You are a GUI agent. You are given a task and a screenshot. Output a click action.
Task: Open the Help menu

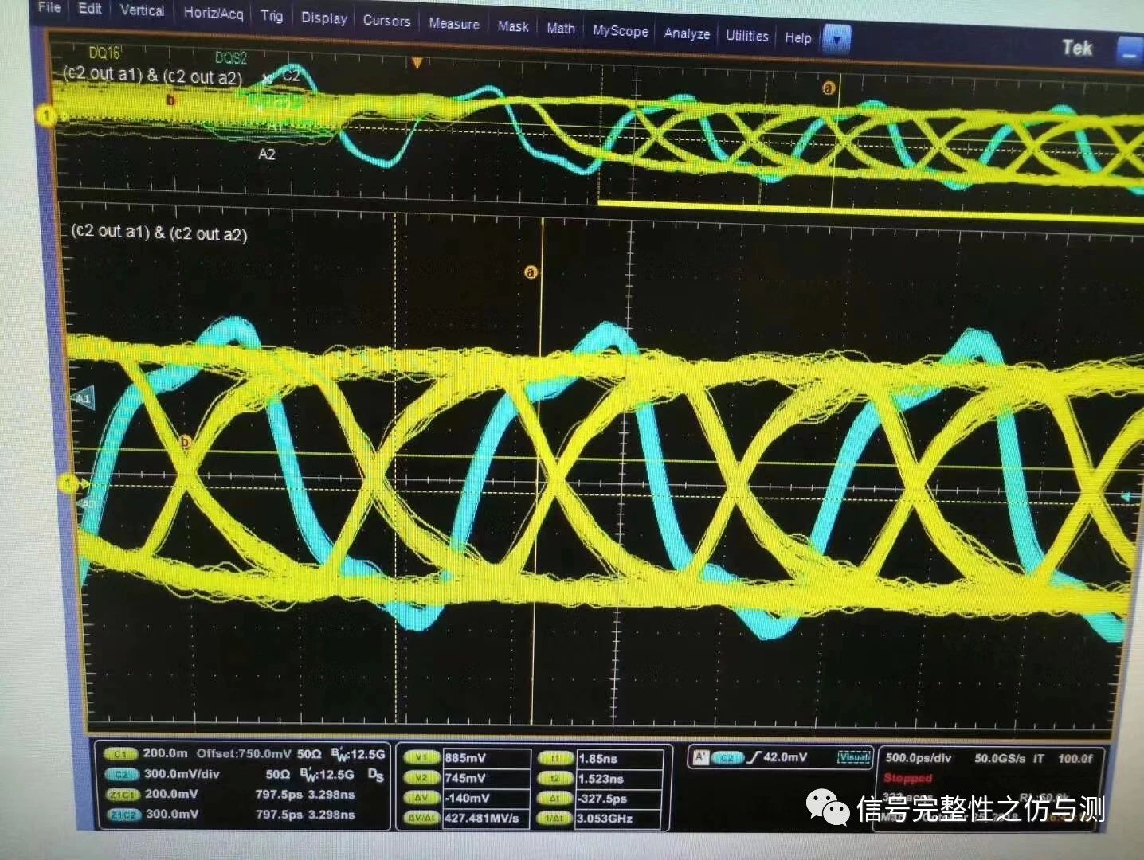tap(797, 37)
